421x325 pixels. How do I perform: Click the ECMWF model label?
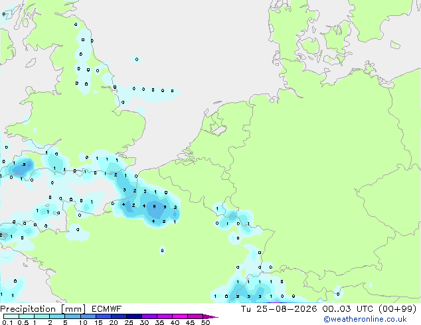tap(106, 309)
